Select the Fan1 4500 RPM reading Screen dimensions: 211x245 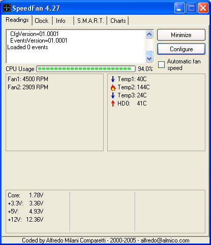point(28,79)
